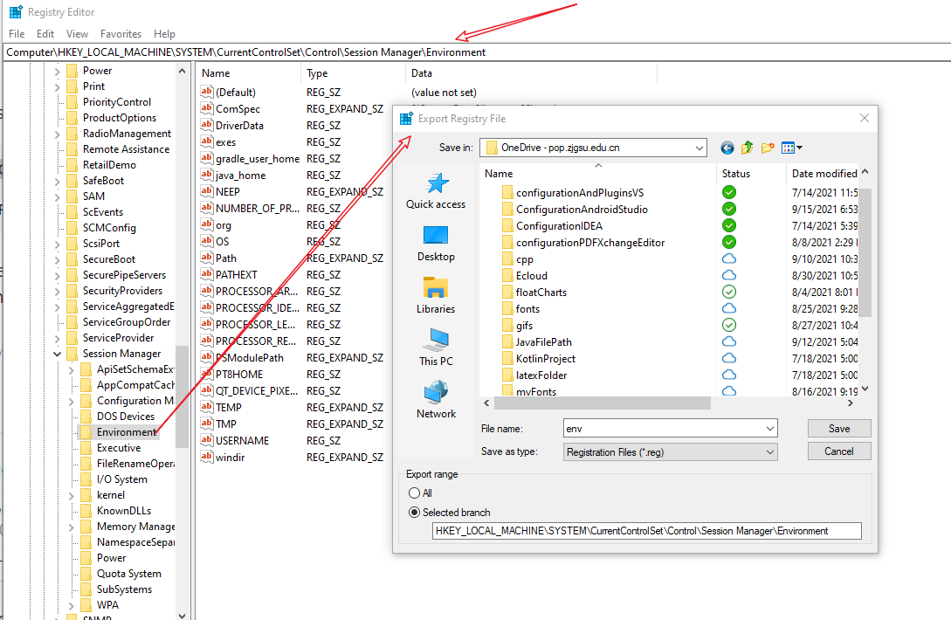Cancel the registry export

click(x=838, y=451)
